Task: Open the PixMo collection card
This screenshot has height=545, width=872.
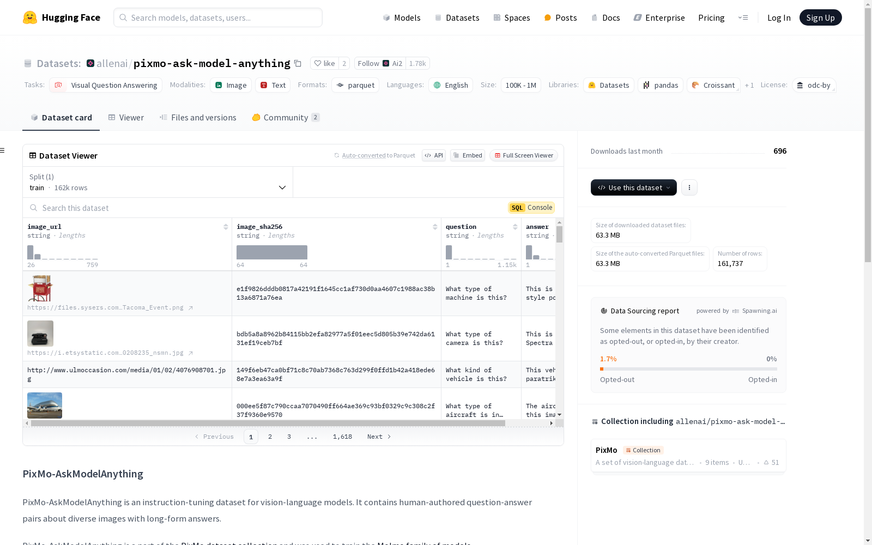Action: (688, 457)
